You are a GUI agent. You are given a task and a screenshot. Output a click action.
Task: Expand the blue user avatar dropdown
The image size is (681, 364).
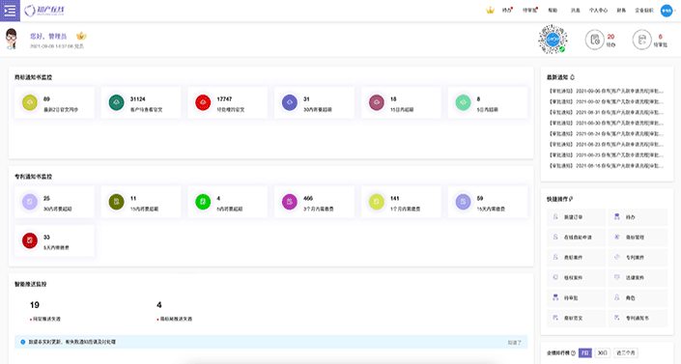tap(667, 11)
